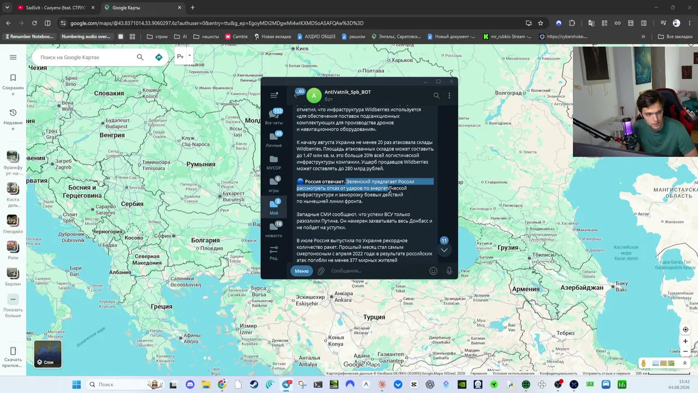Zoom in on the Google map
Image resolution: width=698 pixels, height=393 pixels.
tap(685, 342)
